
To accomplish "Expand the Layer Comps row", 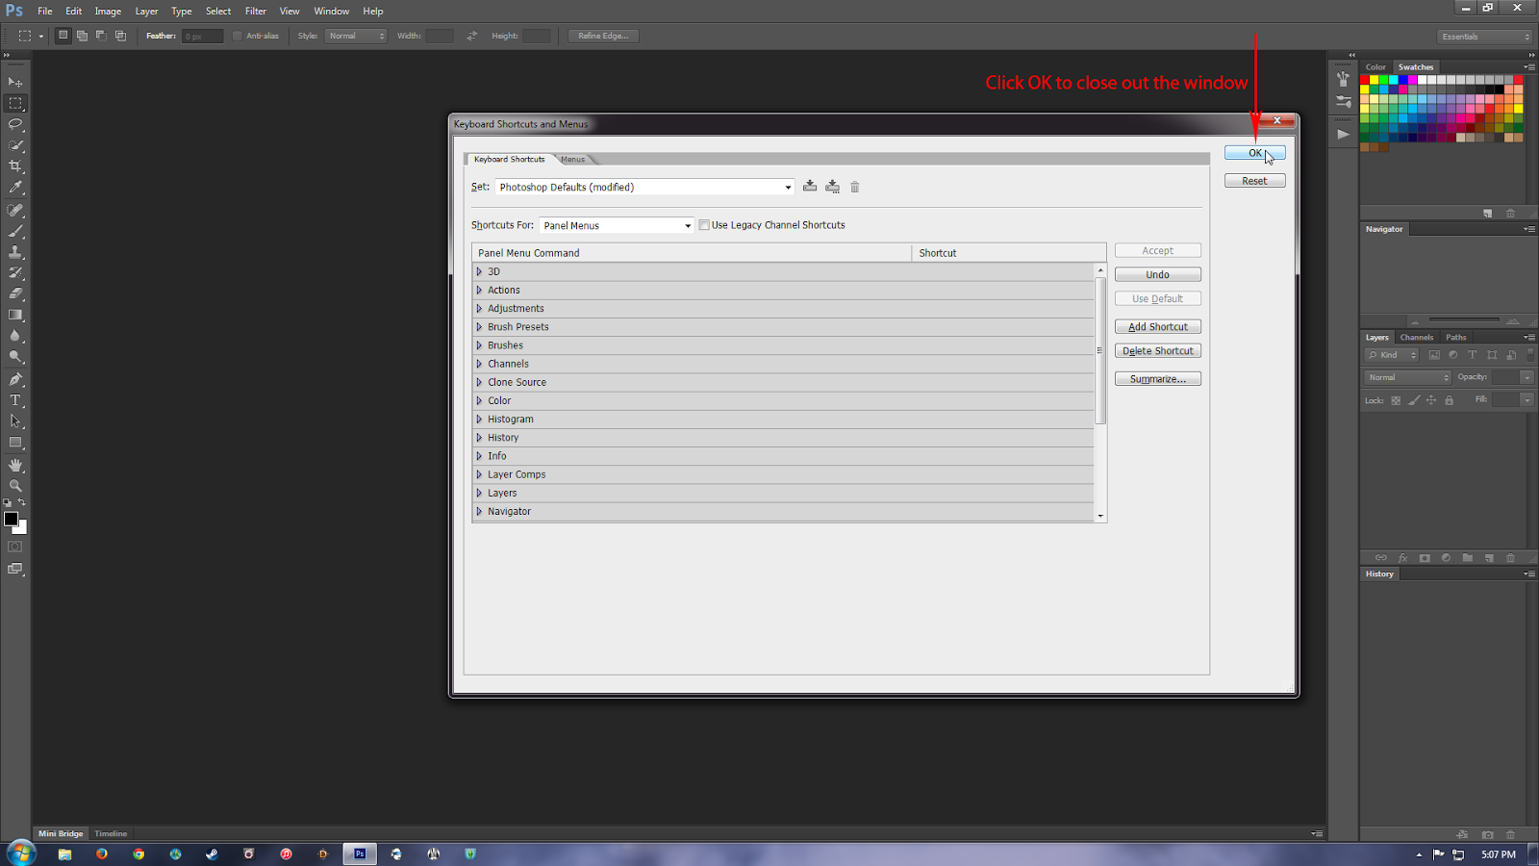I will [479, 474].
